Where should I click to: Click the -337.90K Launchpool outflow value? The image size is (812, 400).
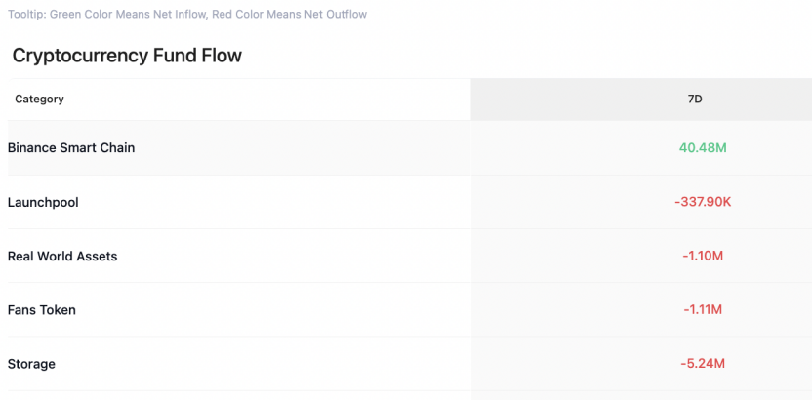coord(703,202)
